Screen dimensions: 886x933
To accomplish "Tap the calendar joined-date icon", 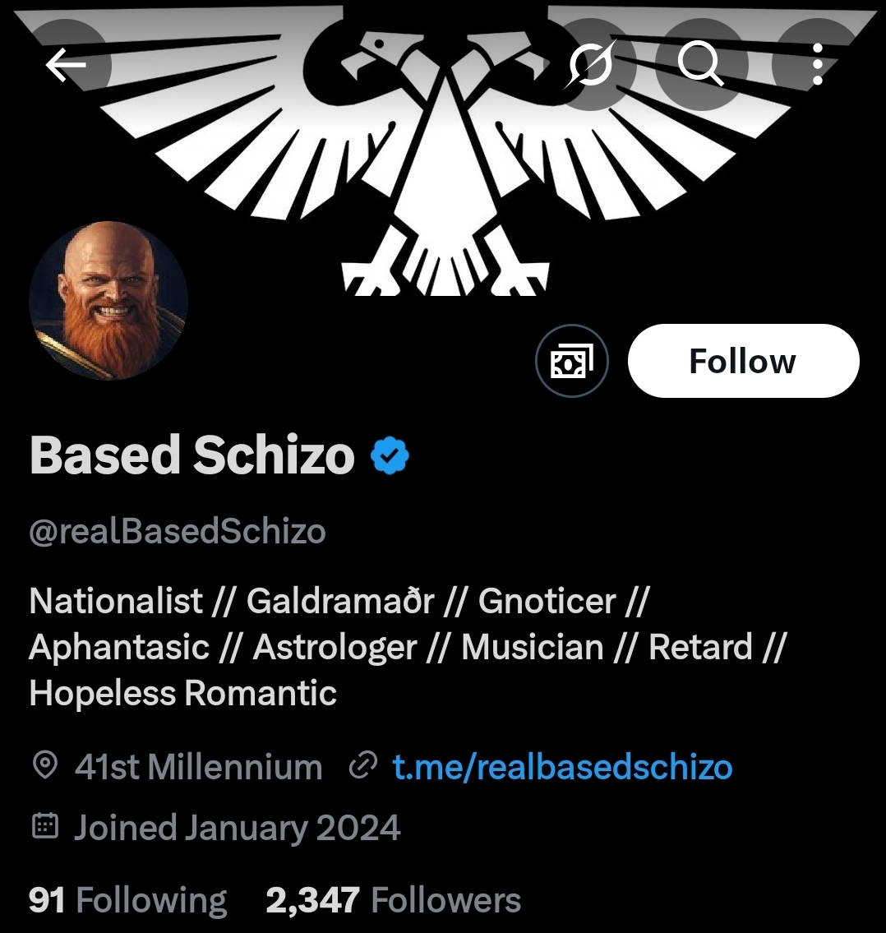I will click(44, 827).
